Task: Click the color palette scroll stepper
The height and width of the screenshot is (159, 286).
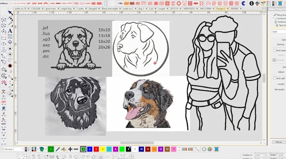Action: pyautogui.click(x=179, y=149)
